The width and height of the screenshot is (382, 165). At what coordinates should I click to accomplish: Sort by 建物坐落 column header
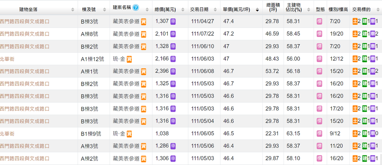click(34, 9)
